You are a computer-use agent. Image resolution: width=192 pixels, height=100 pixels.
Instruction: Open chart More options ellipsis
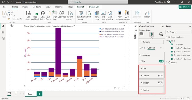(123, 88)
